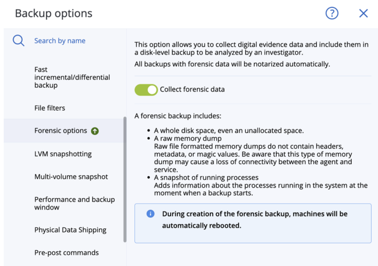Click the sidebar vertical scrollbar
This screenshot has width=378, height=266.
(x=125, y=179)
